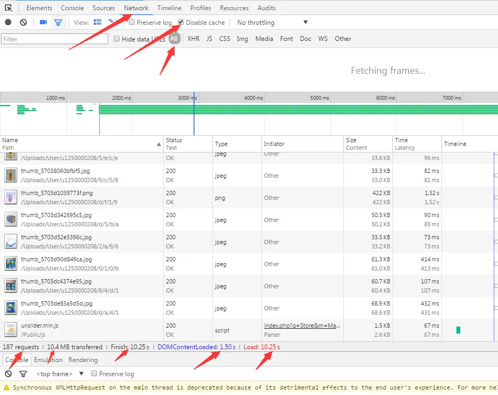Filter requests by Img type
The image size is (498, 395).
243,39
